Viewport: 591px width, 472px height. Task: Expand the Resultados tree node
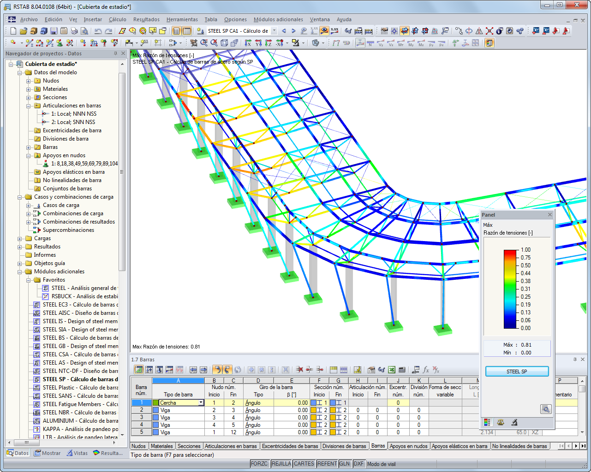(19, 247)
